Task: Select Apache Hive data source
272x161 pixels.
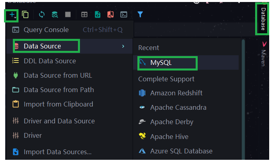Action: [x=186, y=137]
